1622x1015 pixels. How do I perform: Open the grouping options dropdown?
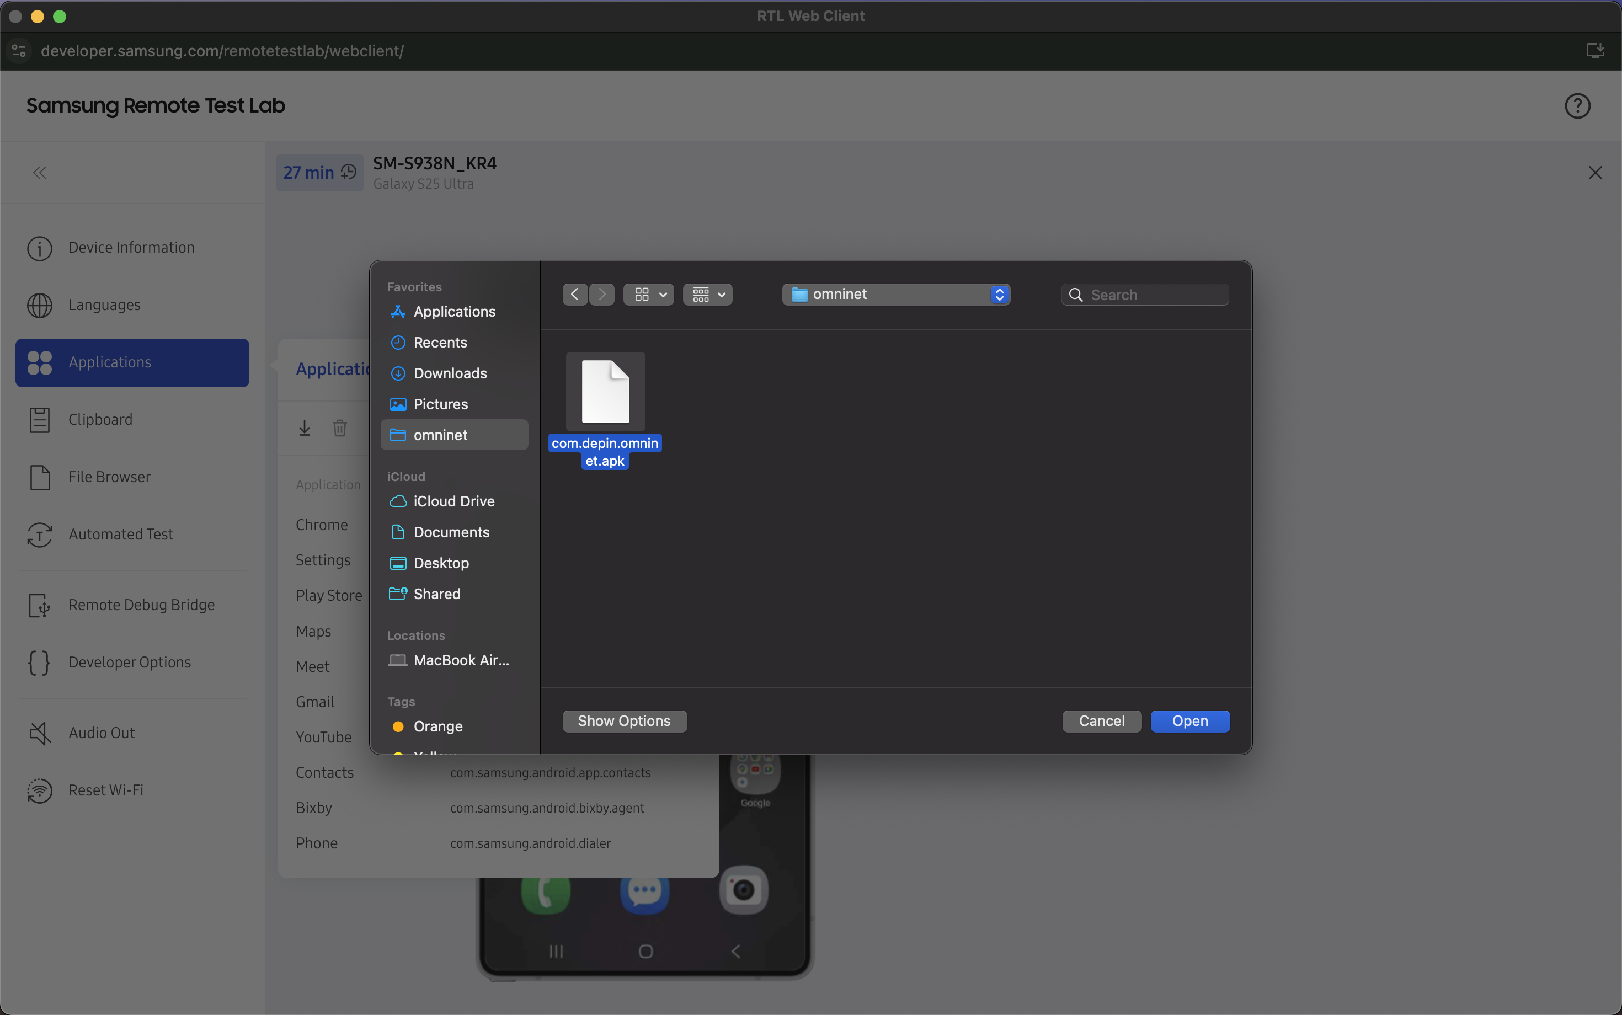pos(708,295)
